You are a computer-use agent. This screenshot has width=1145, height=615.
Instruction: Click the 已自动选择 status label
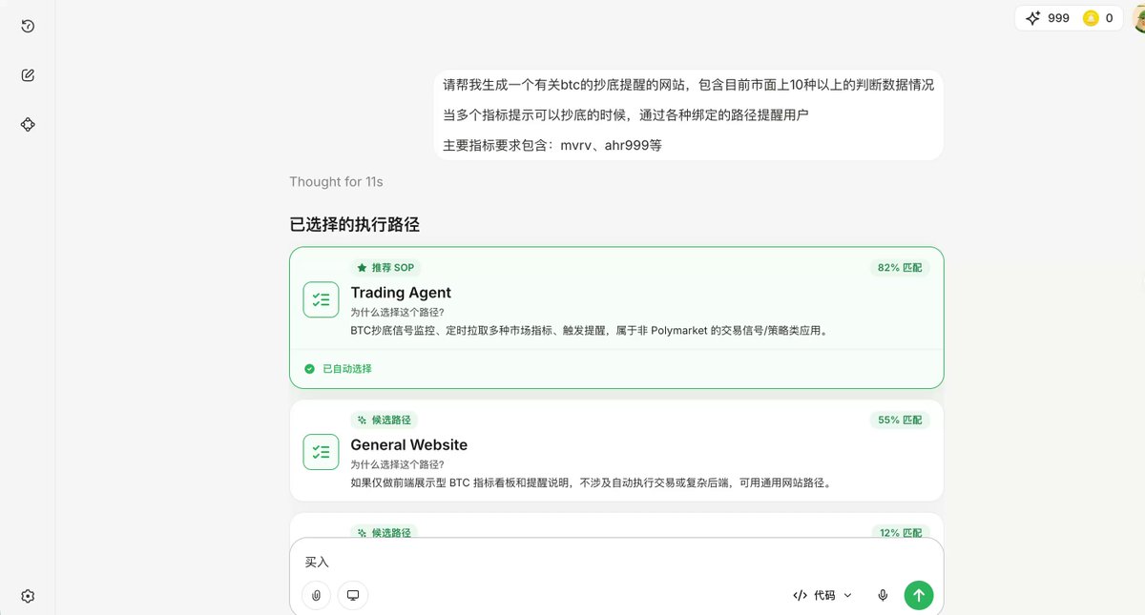click(x=347, y=369)
